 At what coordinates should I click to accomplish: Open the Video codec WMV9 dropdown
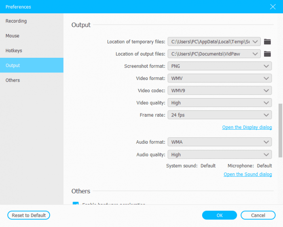[x=220, y=90]
